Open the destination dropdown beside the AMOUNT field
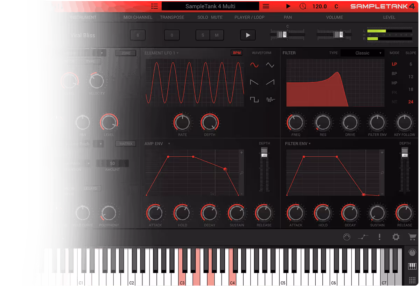Screen dimensions: 420x286 [x=88, y=163]
